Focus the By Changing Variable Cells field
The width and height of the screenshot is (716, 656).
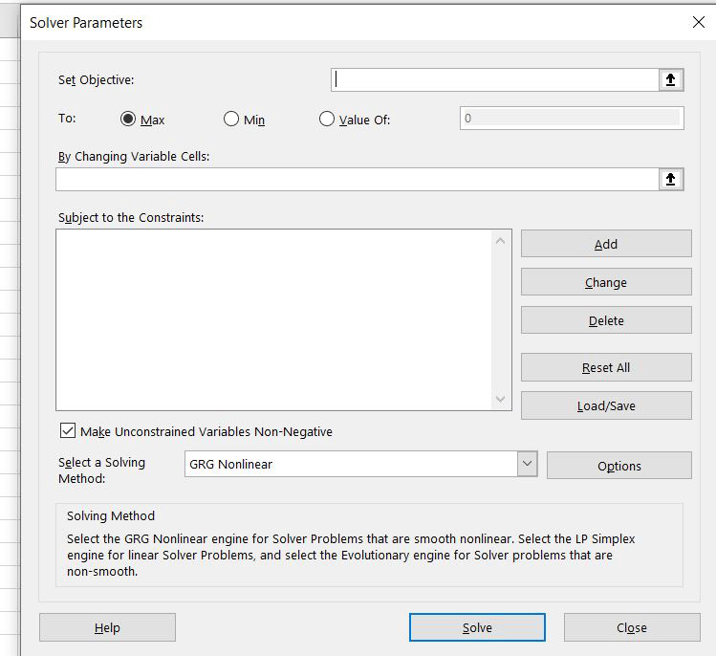(x=358, y=179)
